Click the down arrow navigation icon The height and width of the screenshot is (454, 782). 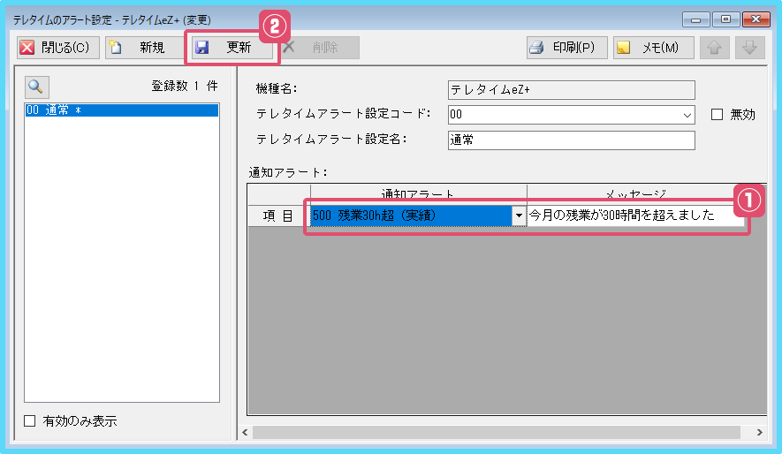click(x=750, y=48)
